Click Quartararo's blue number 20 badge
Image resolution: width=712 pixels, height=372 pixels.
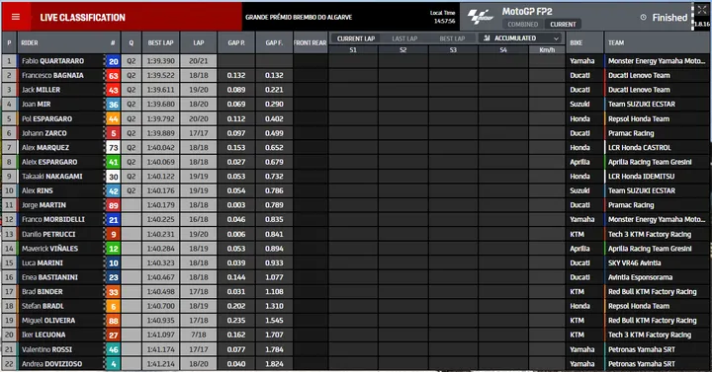pyautogui.click(x=113, y=61)
